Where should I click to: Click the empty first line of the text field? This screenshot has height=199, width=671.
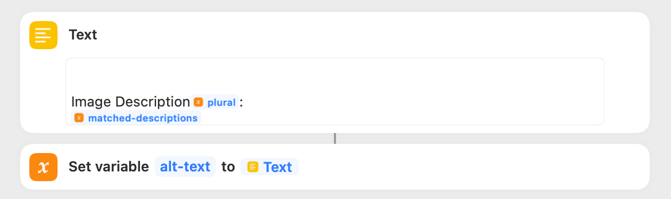tap(335, 76)
